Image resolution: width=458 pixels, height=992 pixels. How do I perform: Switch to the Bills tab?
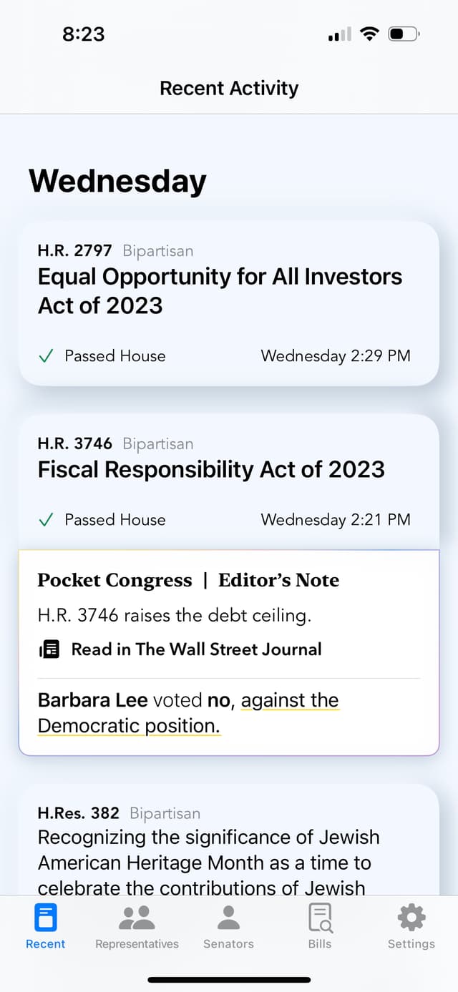tap(319, 926)
